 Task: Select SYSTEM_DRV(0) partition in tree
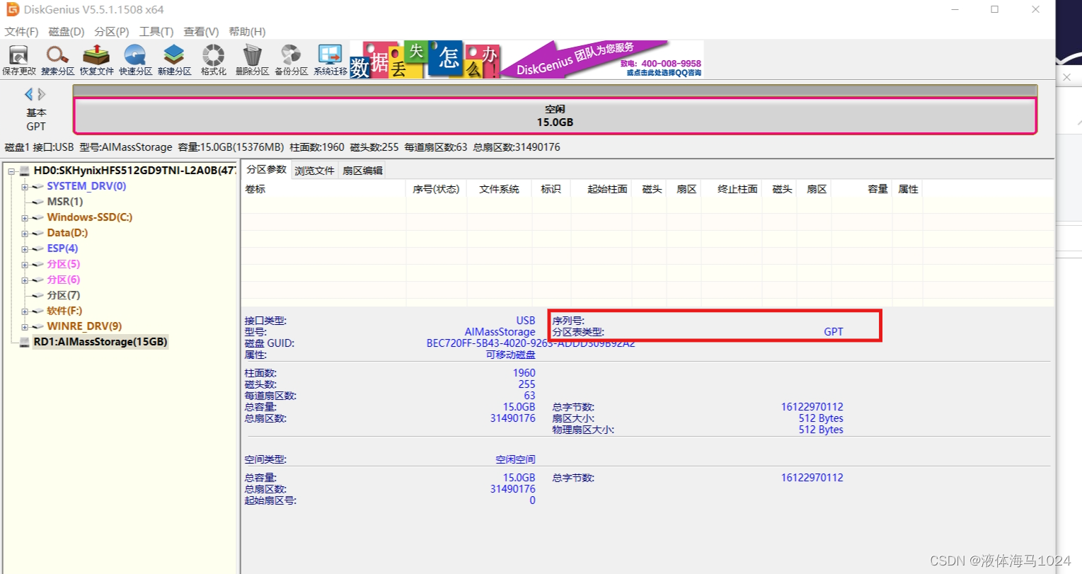86,186
